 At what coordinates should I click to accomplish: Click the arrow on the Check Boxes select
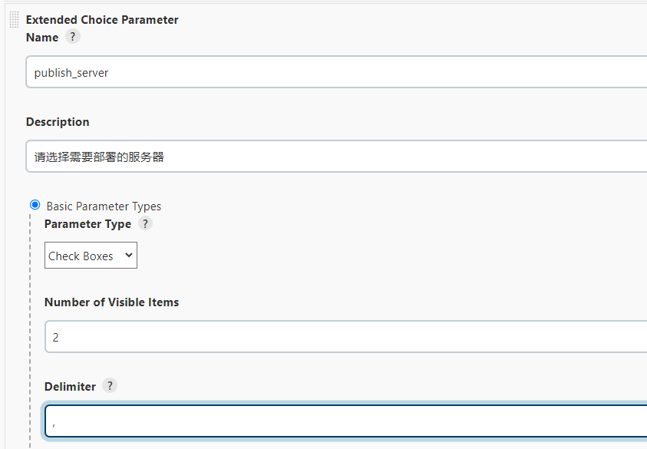click(128, 256)
